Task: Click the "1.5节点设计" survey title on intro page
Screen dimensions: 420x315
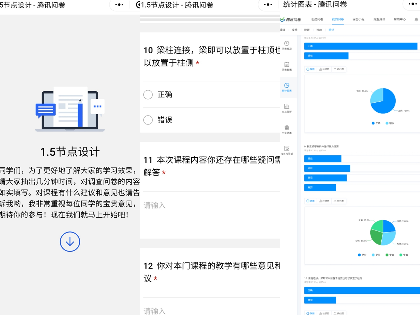Action: coord(70,152)
